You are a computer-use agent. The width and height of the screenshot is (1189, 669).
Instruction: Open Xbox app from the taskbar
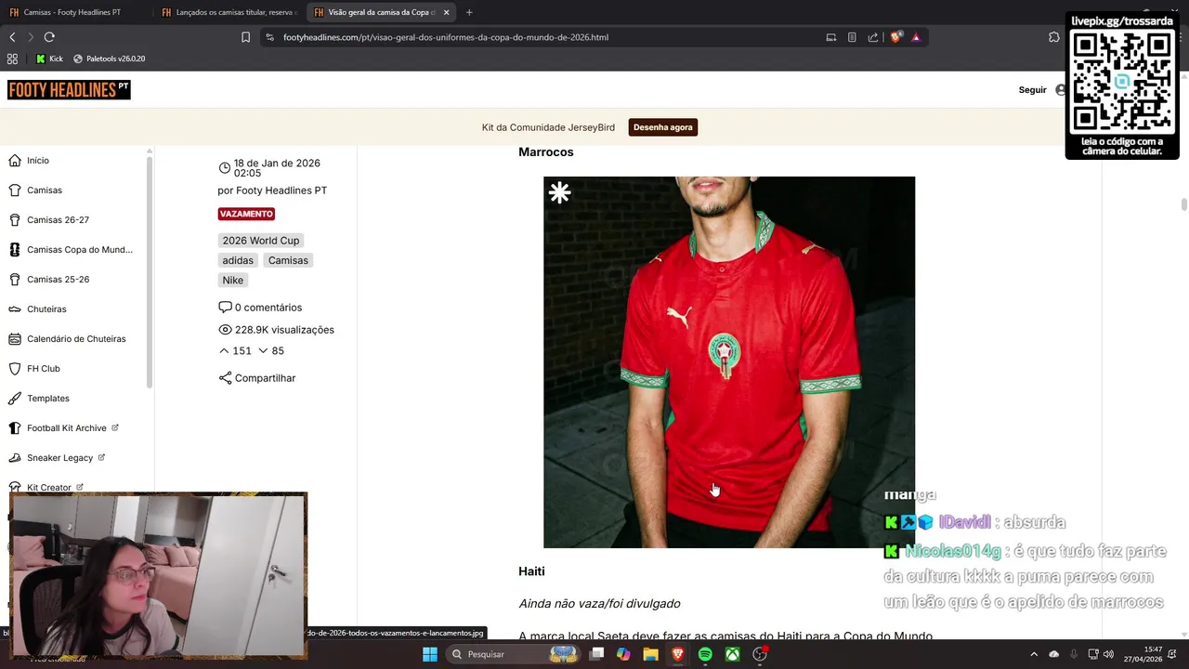point(733,654)
